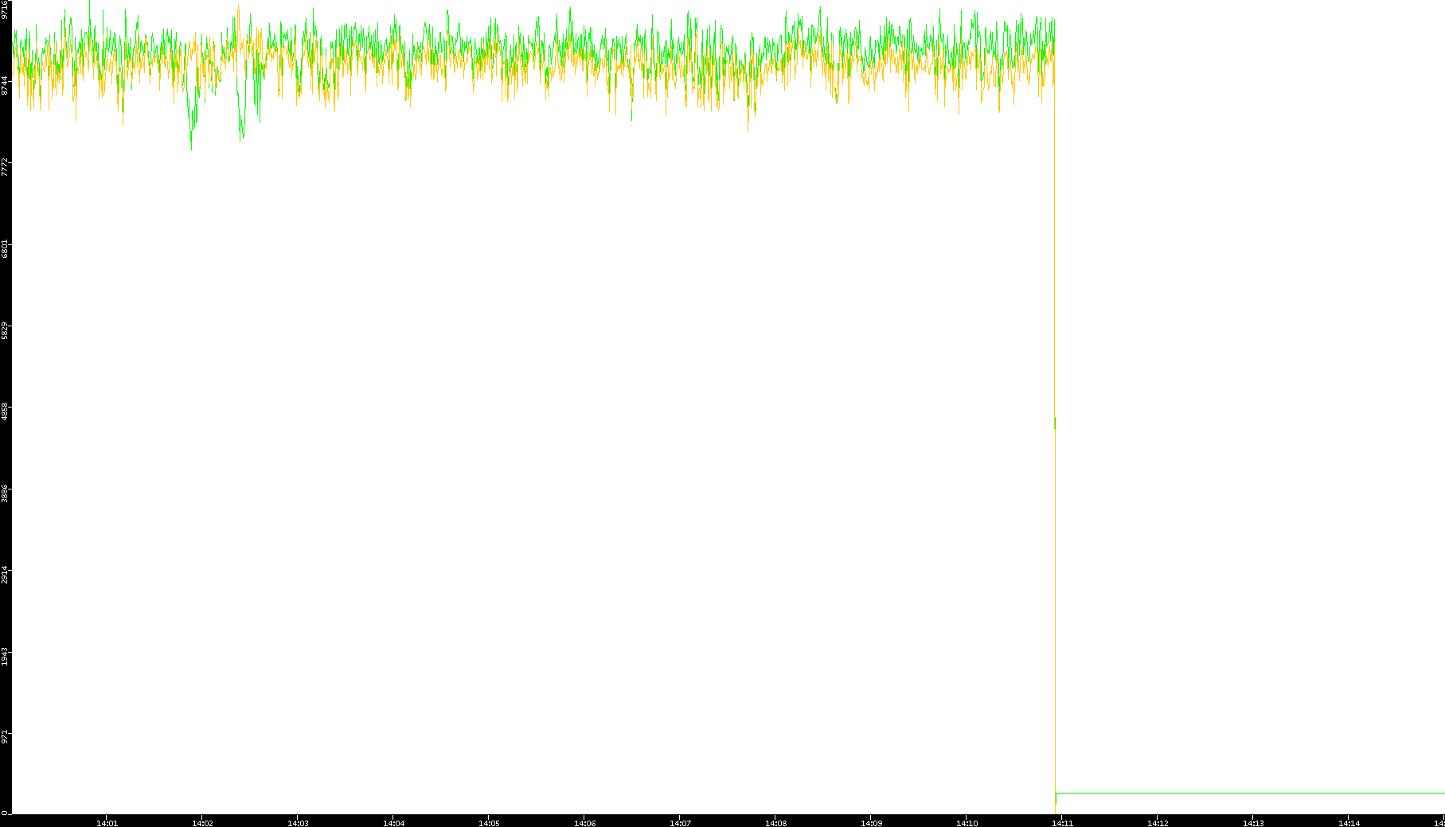Click the 6801 vertical axis label
1445x827 pixels.
click(5, 249)
